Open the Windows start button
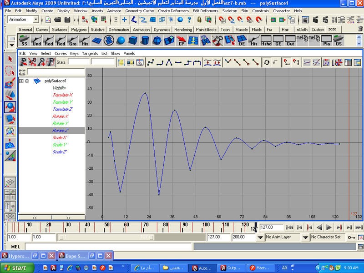Screen dimensions: 364x273 [17, 268]
